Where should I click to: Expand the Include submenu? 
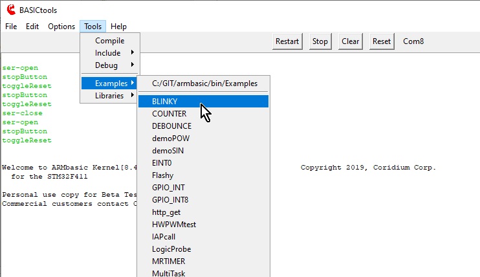(107, 53)
